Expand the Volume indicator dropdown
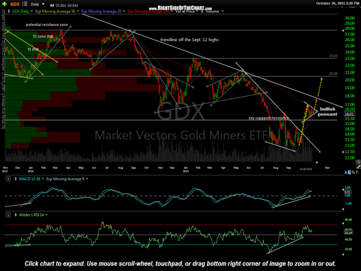The height and width of the screenshot is (271, 361). click(x=222, y=11)
